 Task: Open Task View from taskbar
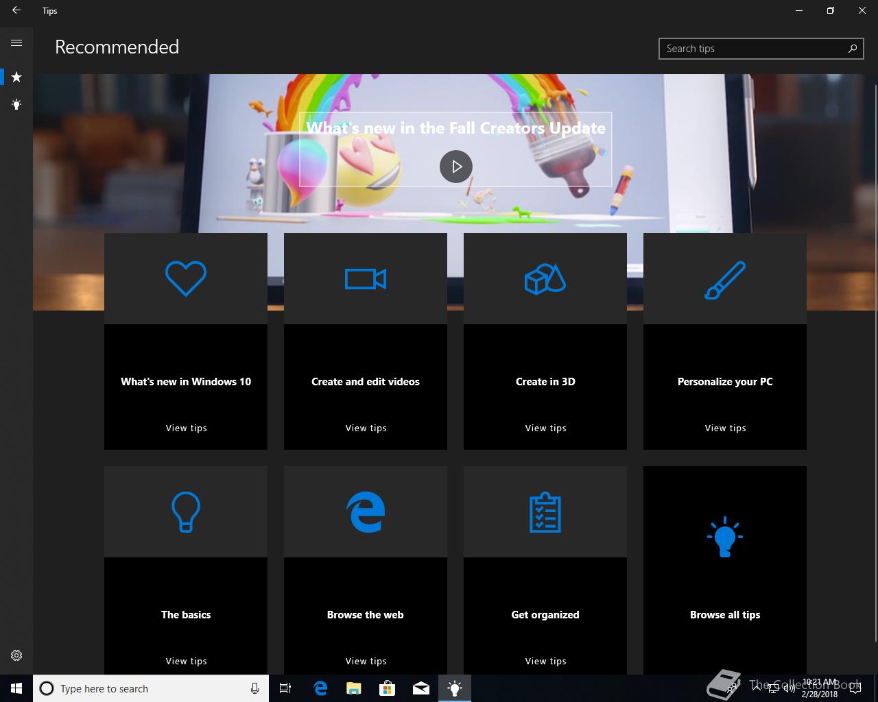285,688
